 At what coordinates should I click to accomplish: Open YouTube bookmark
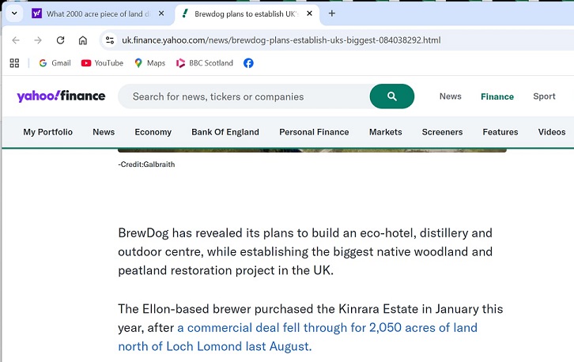point(102,63)
